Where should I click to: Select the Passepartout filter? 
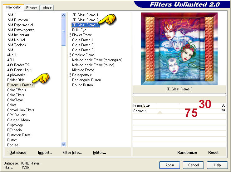(x=82, y=75)
